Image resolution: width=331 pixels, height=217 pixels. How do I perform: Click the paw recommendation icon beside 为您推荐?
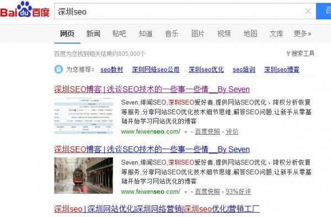[x=58, y=70]
